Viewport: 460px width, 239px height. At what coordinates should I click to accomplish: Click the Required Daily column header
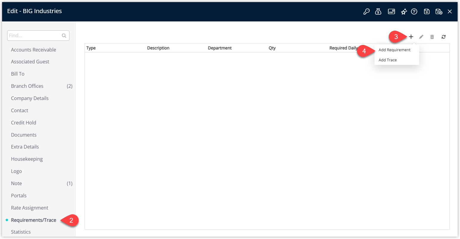pos(344,48)
